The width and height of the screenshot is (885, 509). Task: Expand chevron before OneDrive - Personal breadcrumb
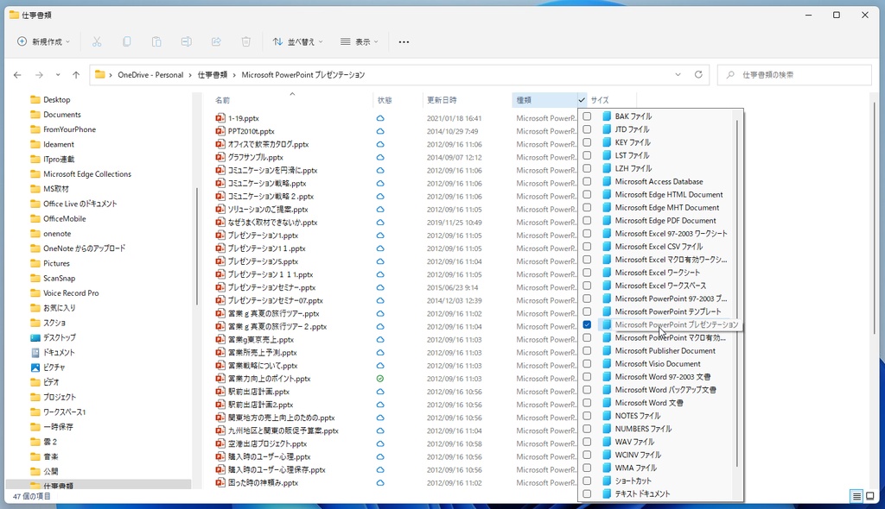coord(111,75)
